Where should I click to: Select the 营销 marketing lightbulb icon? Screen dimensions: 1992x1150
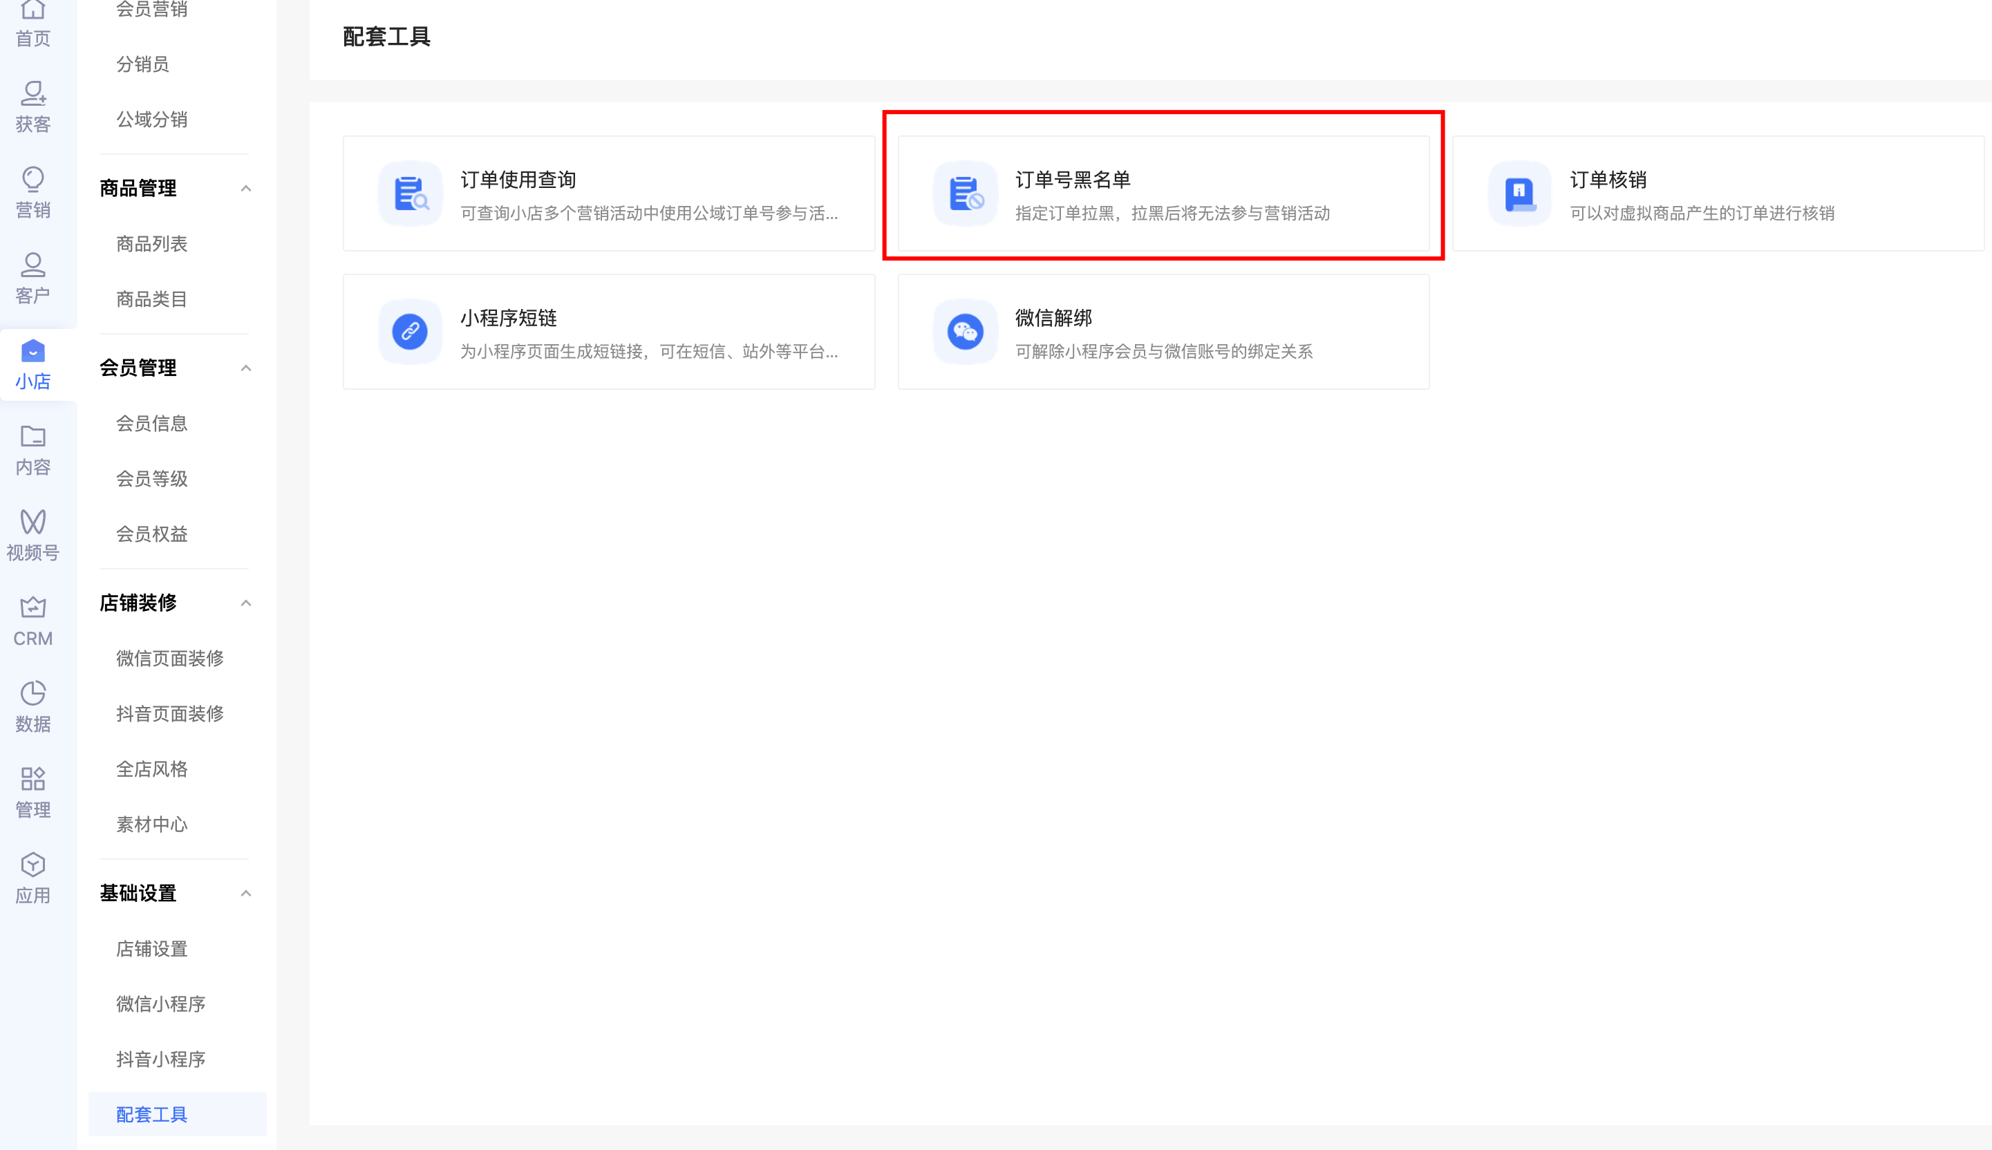click(x=32, y=179)
